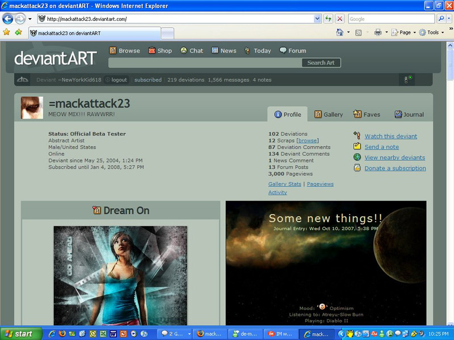Viewport: 454px width, 340px height.
Task: Switch to the de-m... taskbar window
Action: (245, 334)
